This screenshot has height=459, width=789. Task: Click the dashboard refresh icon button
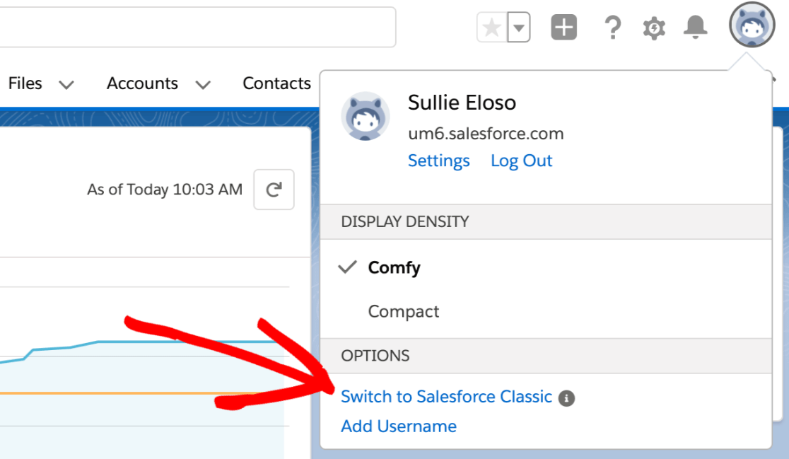pos(274,190)
